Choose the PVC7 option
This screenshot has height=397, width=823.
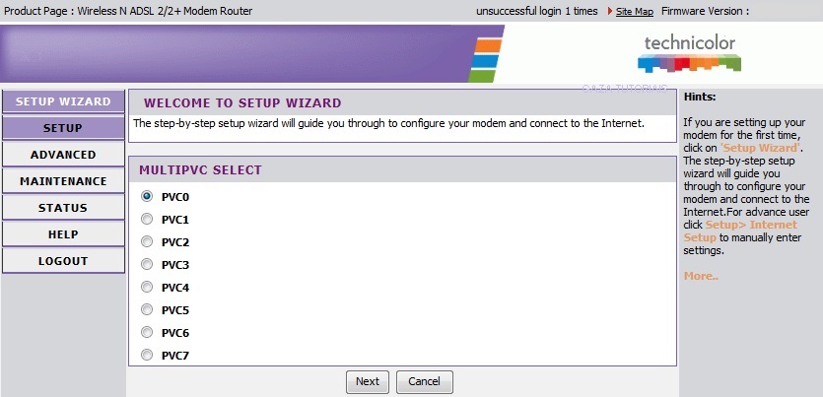[147, 355]
